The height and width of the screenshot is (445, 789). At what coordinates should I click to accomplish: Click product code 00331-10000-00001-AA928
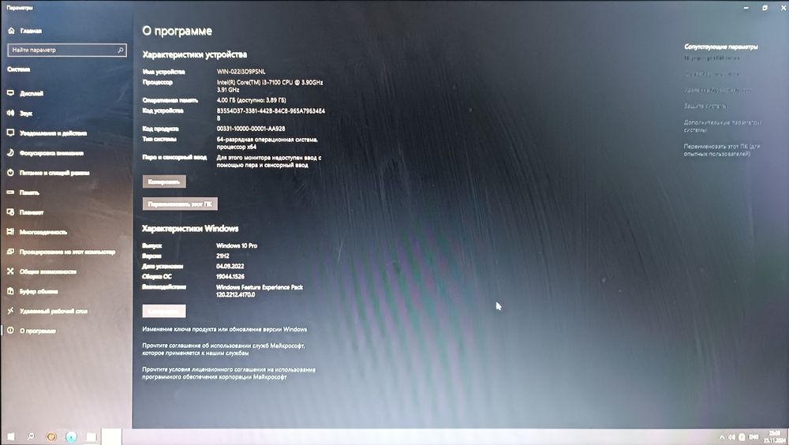point(251,129)
